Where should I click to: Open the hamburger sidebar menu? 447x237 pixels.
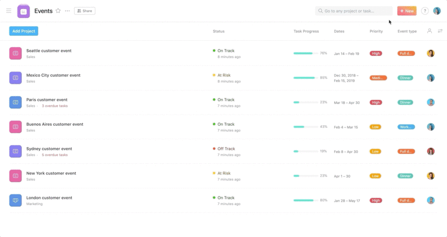pyautogui.click(x=8, y=11)
